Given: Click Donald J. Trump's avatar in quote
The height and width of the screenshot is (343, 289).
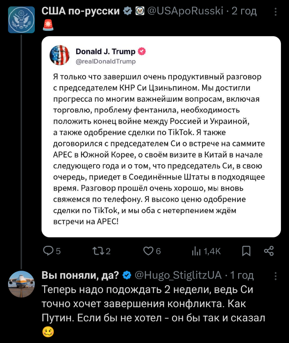Looking at the screenshot, I should click(60, 55).
